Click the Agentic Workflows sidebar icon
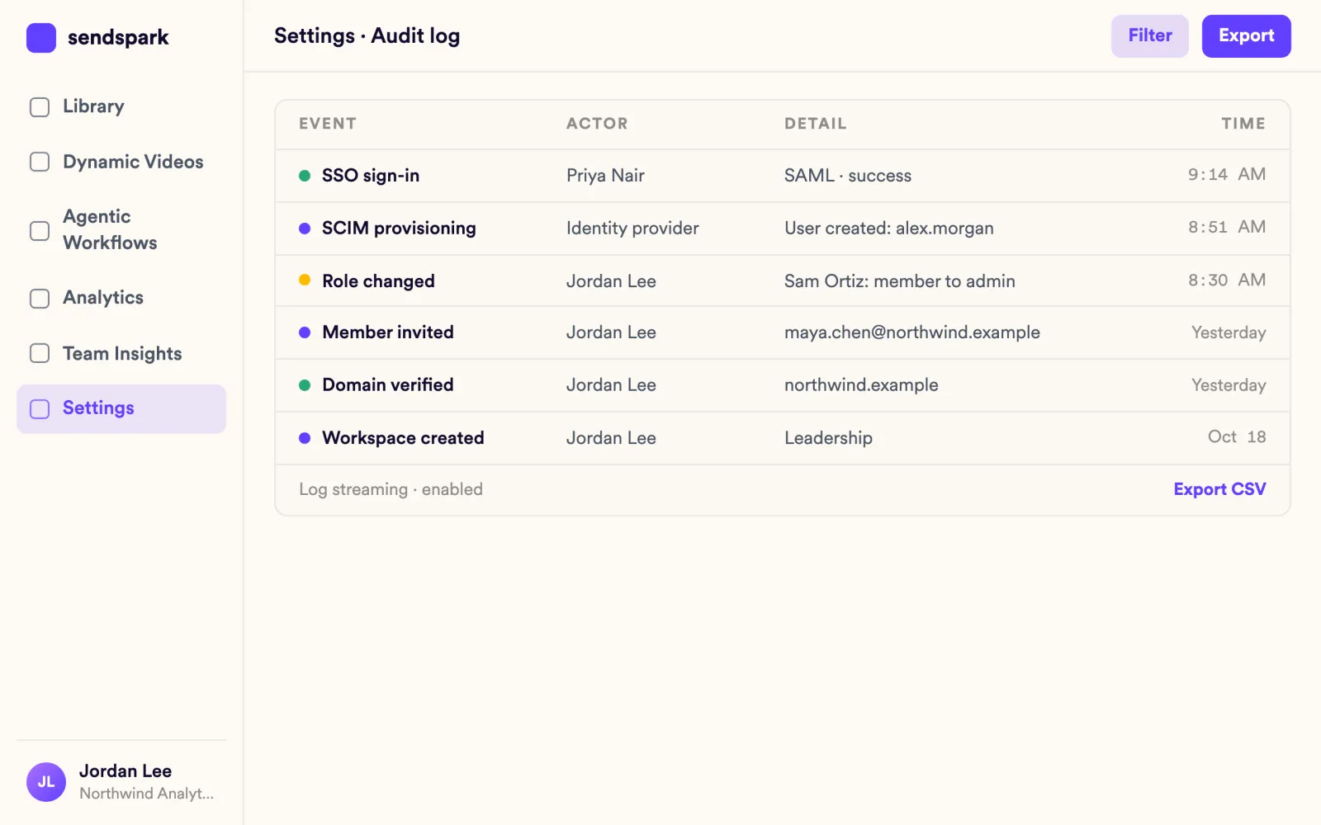 click(40, 231)
